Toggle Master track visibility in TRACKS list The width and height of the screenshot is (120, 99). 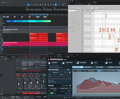tap(49, 91)
